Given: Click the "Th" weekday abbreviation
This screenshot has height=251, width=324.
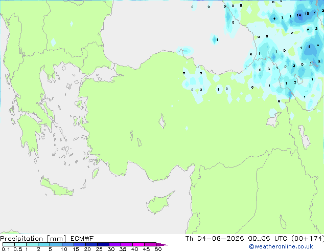Looking at the screenshot, I should pos(189,239).
